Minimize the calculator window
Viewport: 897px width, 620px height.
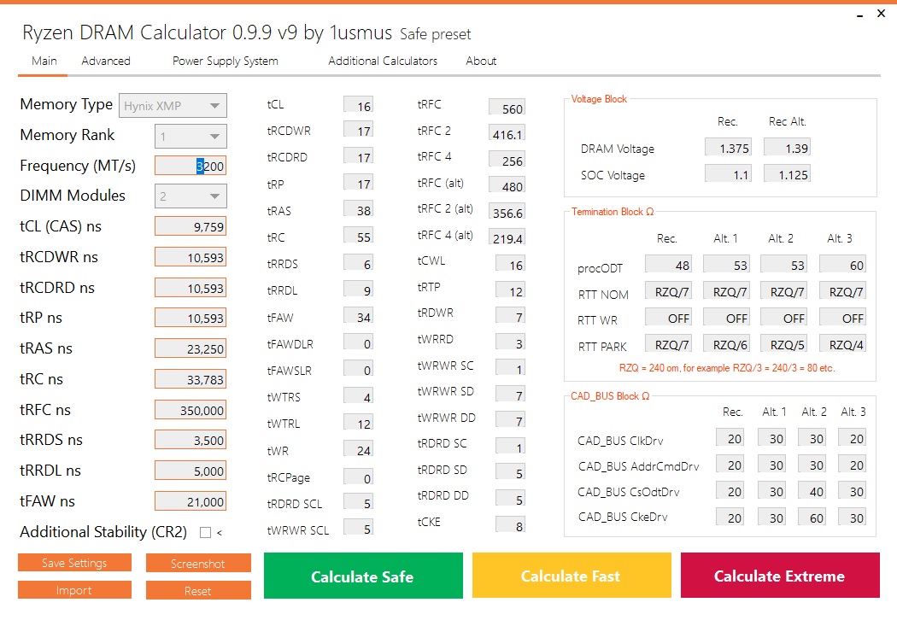859,15
